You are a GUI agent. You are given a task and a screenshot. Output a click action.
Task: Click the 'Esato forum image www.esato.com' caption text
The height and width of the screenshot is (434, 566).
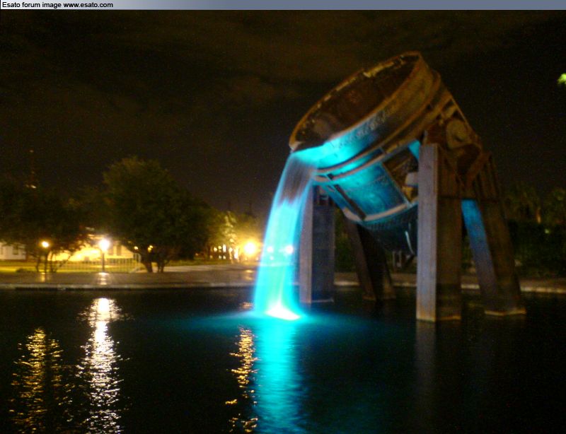57,5
